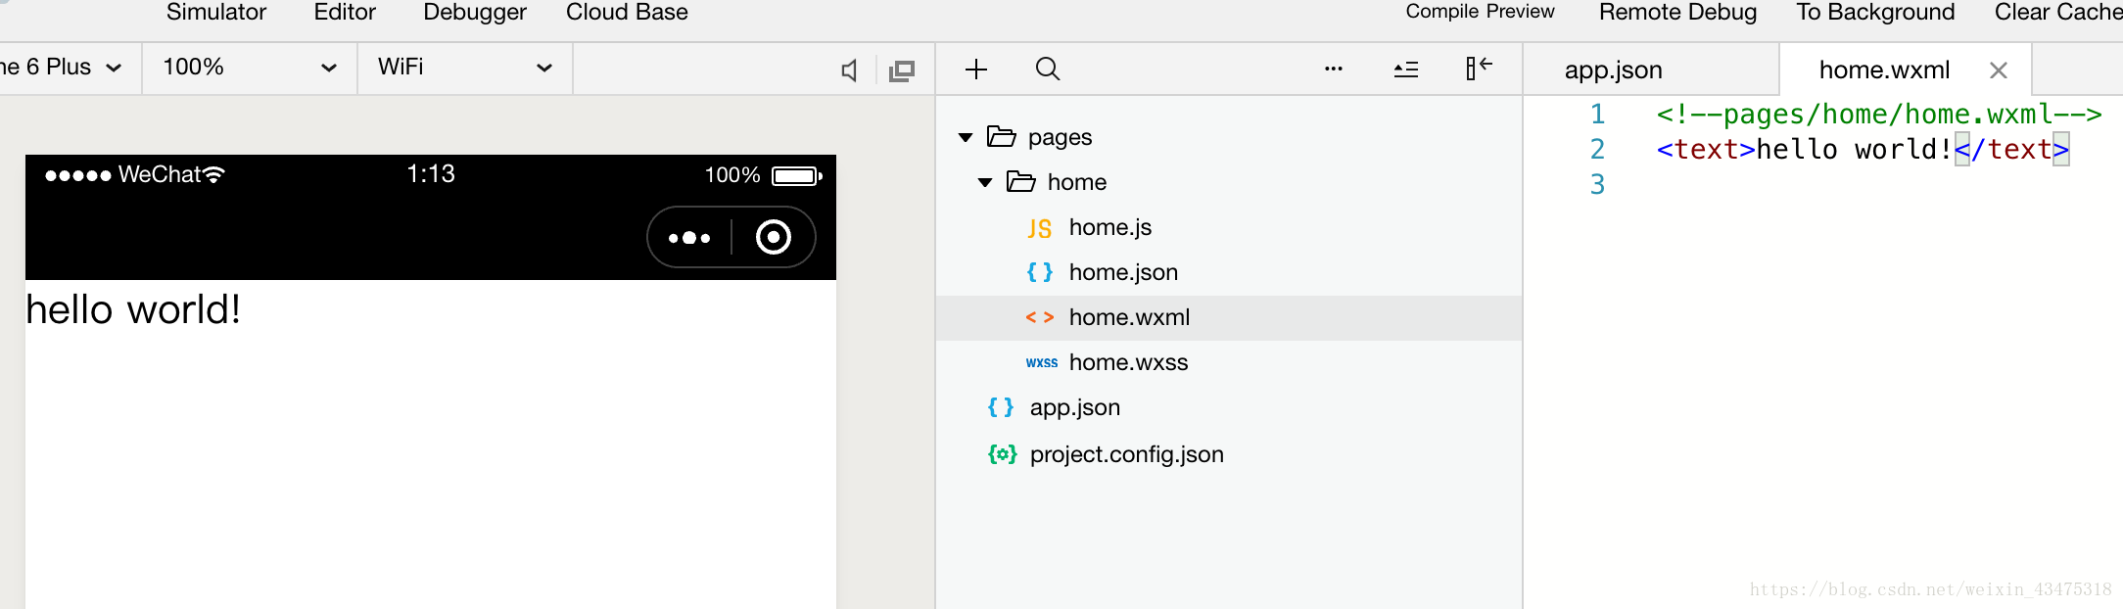This screenshot has height=609, width=2123.
Task: Click Clear Cache in toolbar
Action: tap(2058, 13)
